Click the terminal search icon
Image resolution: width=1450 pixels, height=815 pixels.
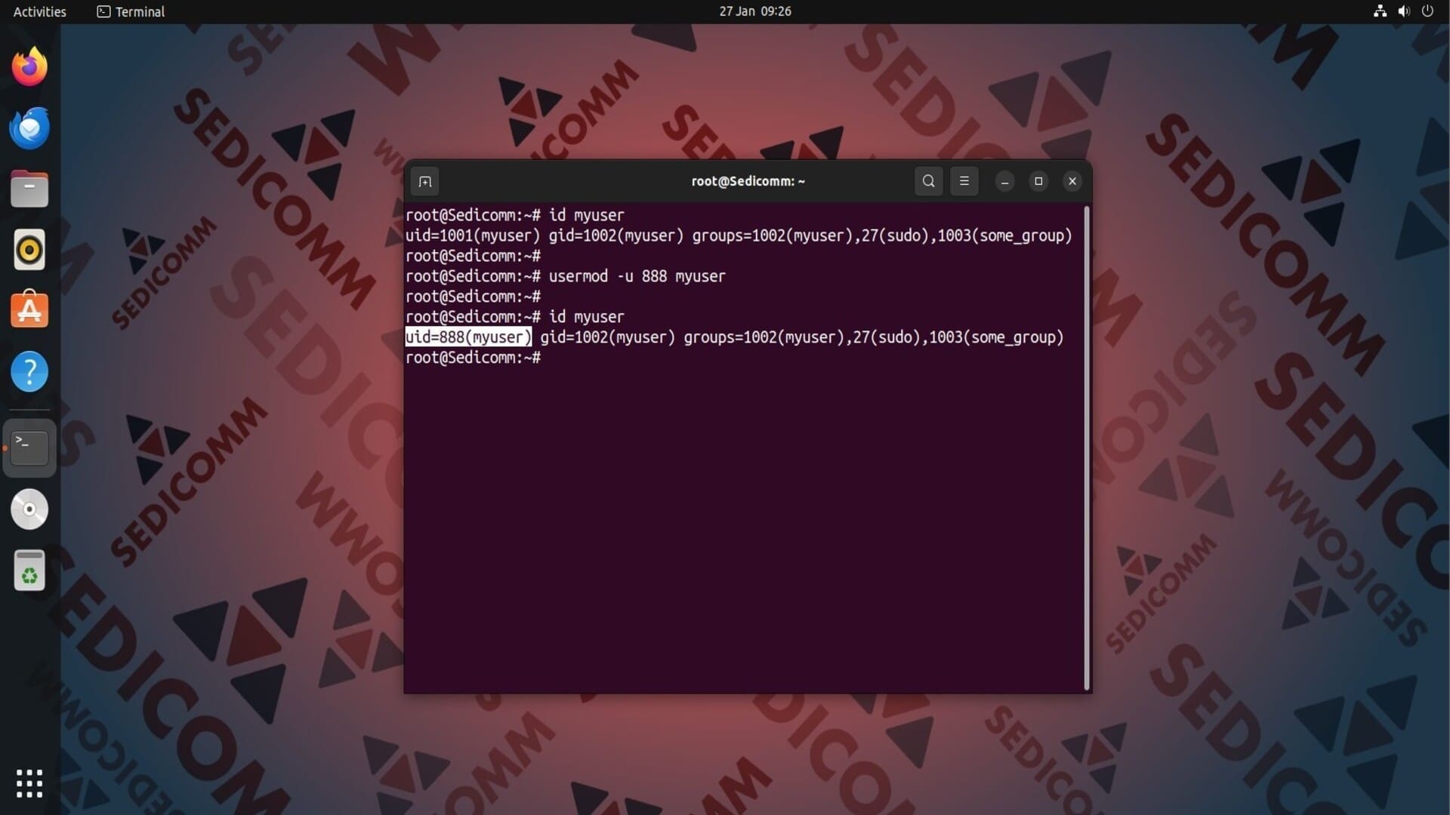click(928, 181)
